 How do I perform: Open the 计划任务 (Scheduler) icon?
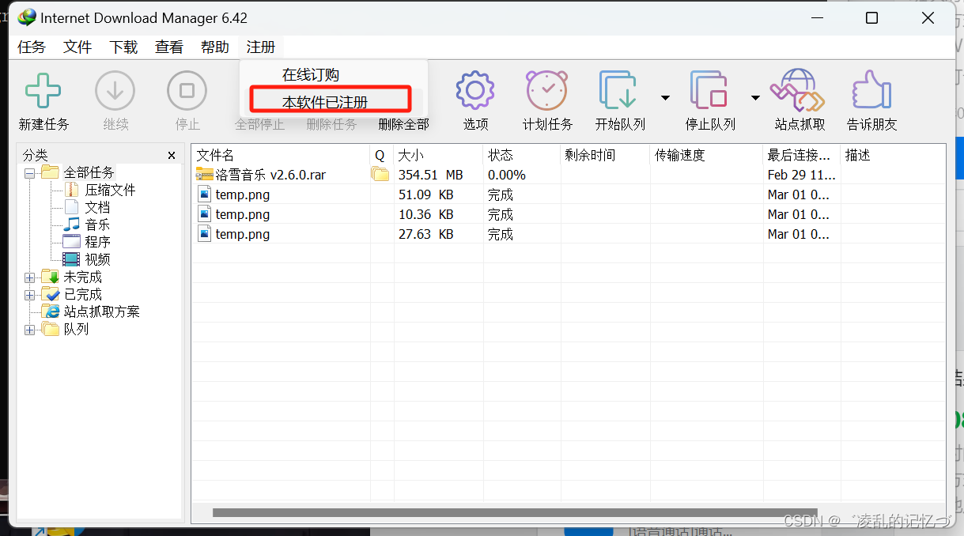(x=546, y=93)
